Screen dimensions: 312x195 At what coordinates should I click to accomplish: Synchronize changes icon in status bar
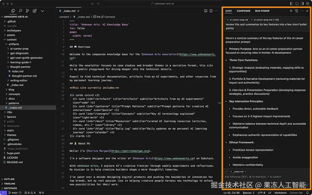[x=20, y=193]
